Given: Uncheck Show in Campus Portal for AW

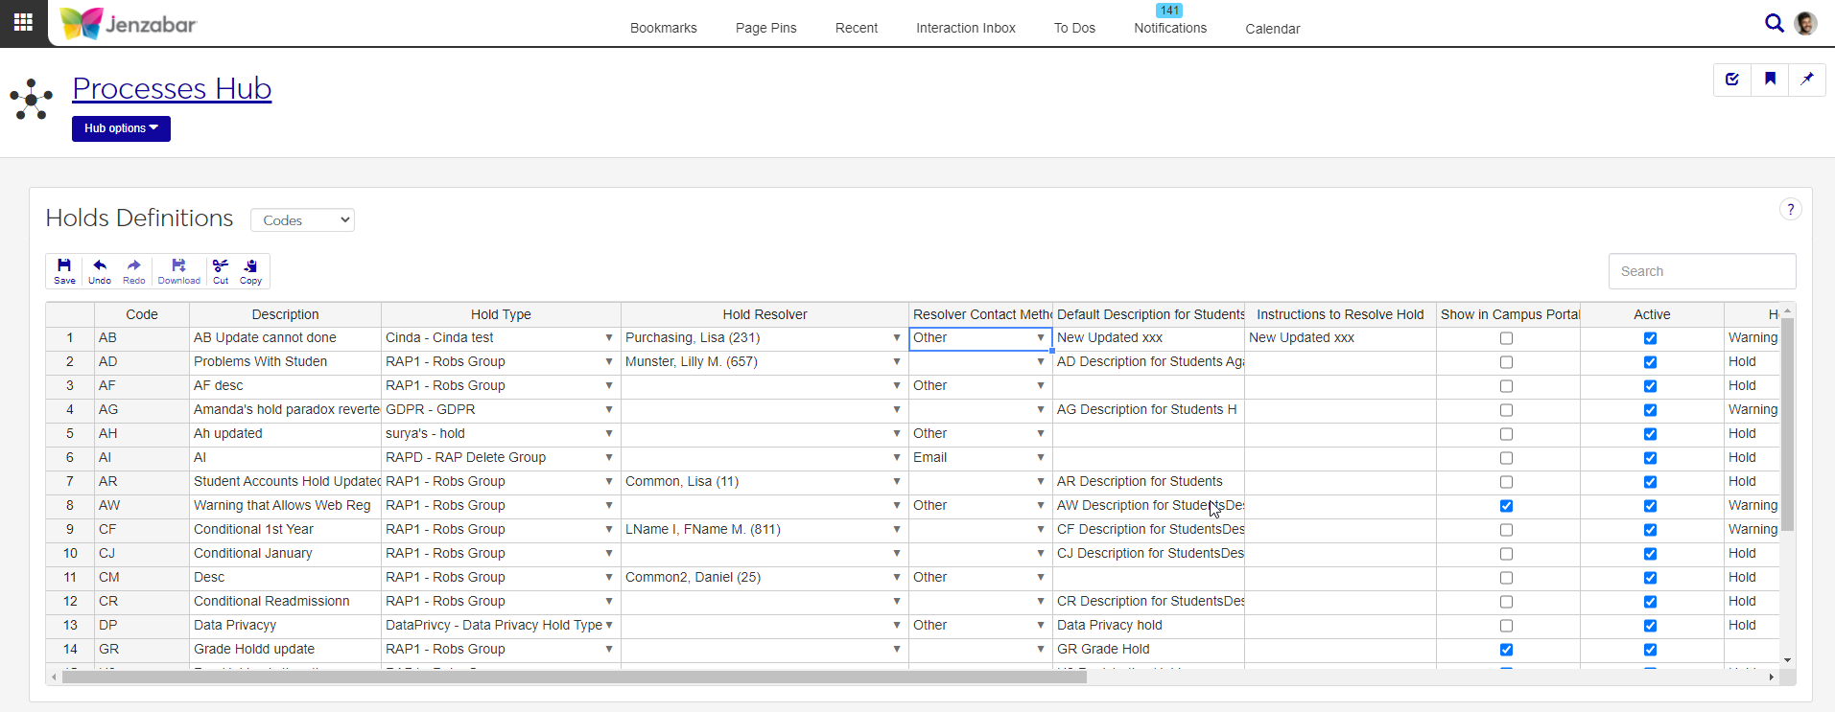Looking at the screenshot, I should coord(1506,506).
